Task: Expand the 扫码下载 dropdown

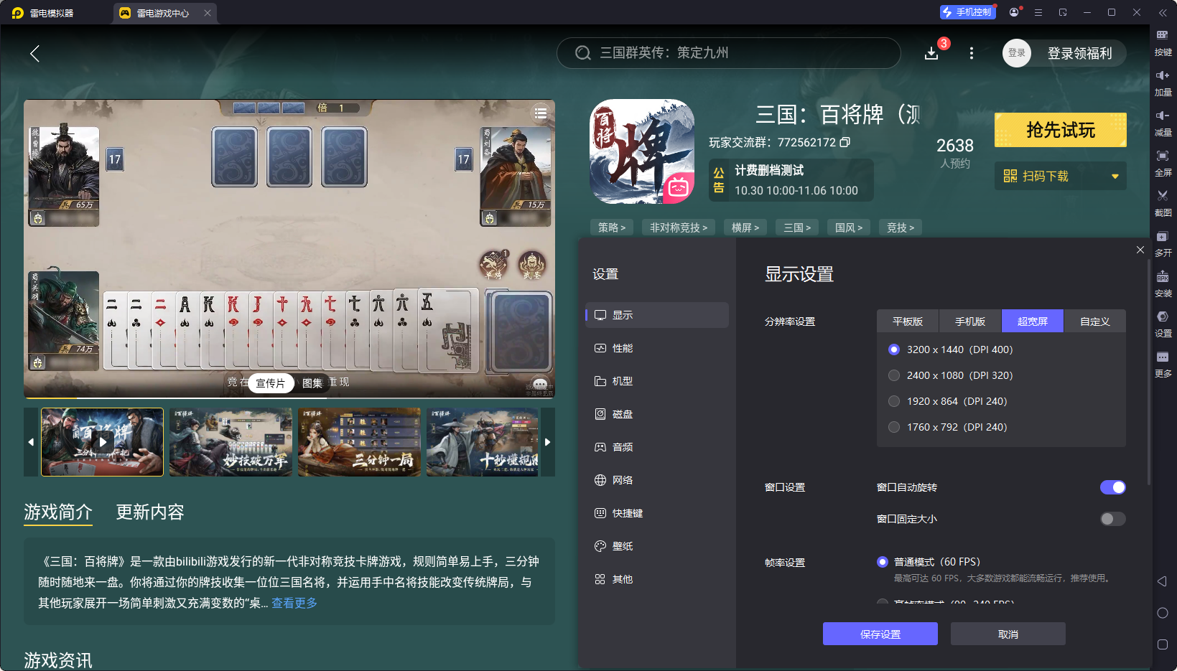Action: point(1115,176)
